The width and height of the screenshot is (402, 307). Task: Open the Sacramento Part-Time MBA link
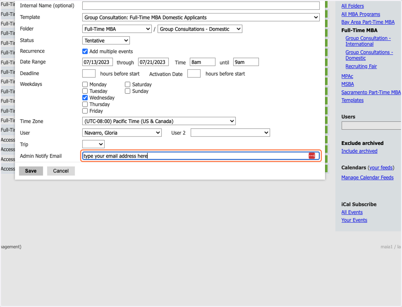click(371, 92)
